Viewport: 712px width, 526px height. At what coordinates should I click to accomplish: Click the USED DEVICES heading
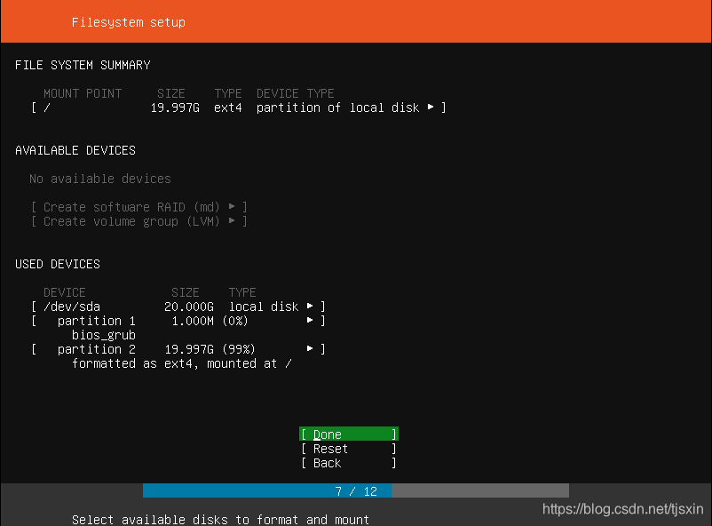pos(58,264)
